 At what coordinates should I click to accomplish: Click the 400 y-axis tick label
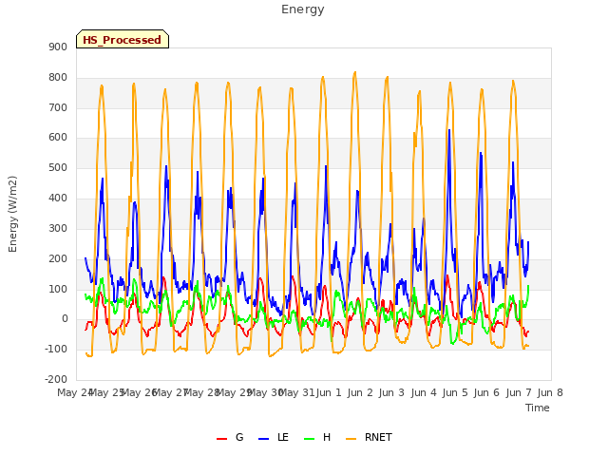(58, 199)
